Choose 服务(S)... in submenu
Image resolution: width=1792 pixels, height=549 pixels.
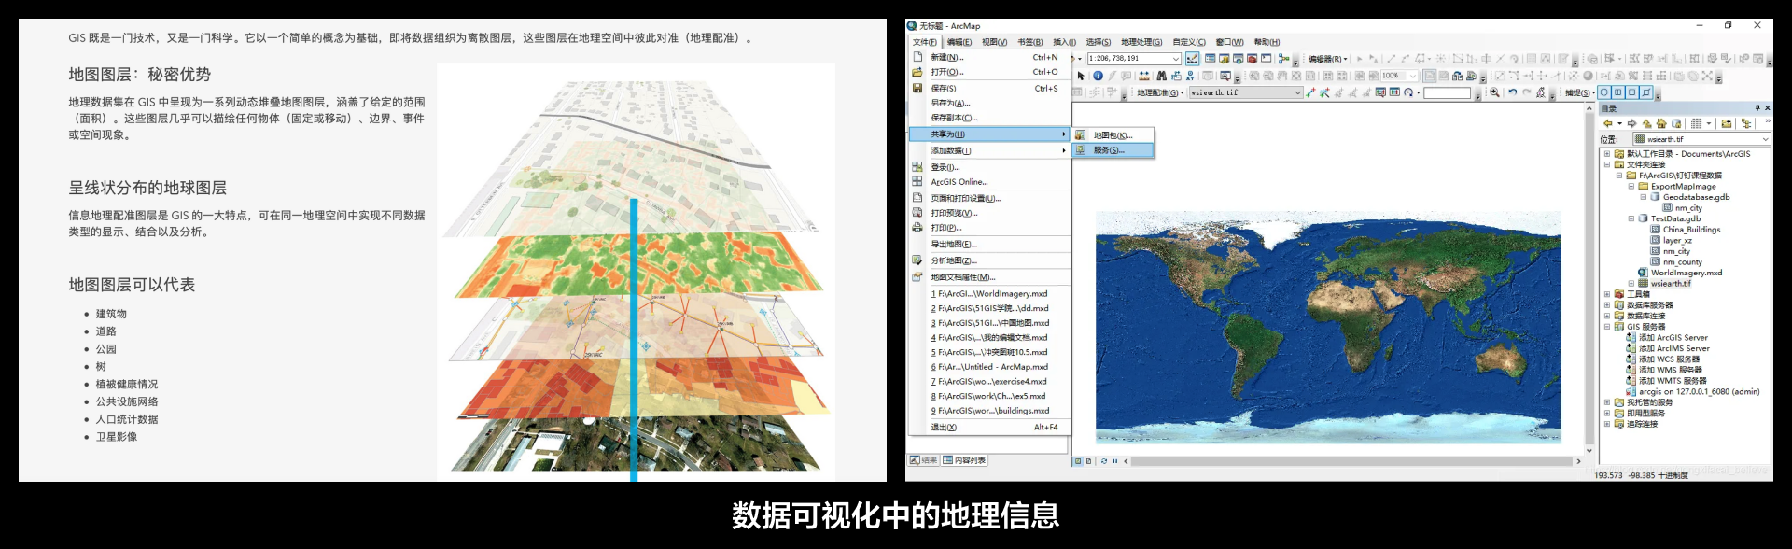click(1113, 150)
